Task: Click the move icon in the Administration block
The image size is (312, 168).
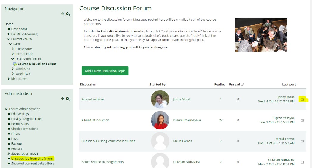Action: 63,99
